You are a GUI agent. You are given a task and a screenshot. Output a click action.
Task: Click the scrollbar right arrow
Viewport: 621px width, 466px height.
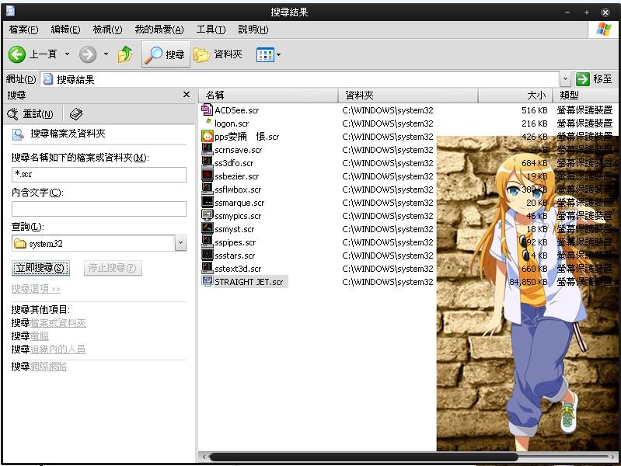point(612,457)
